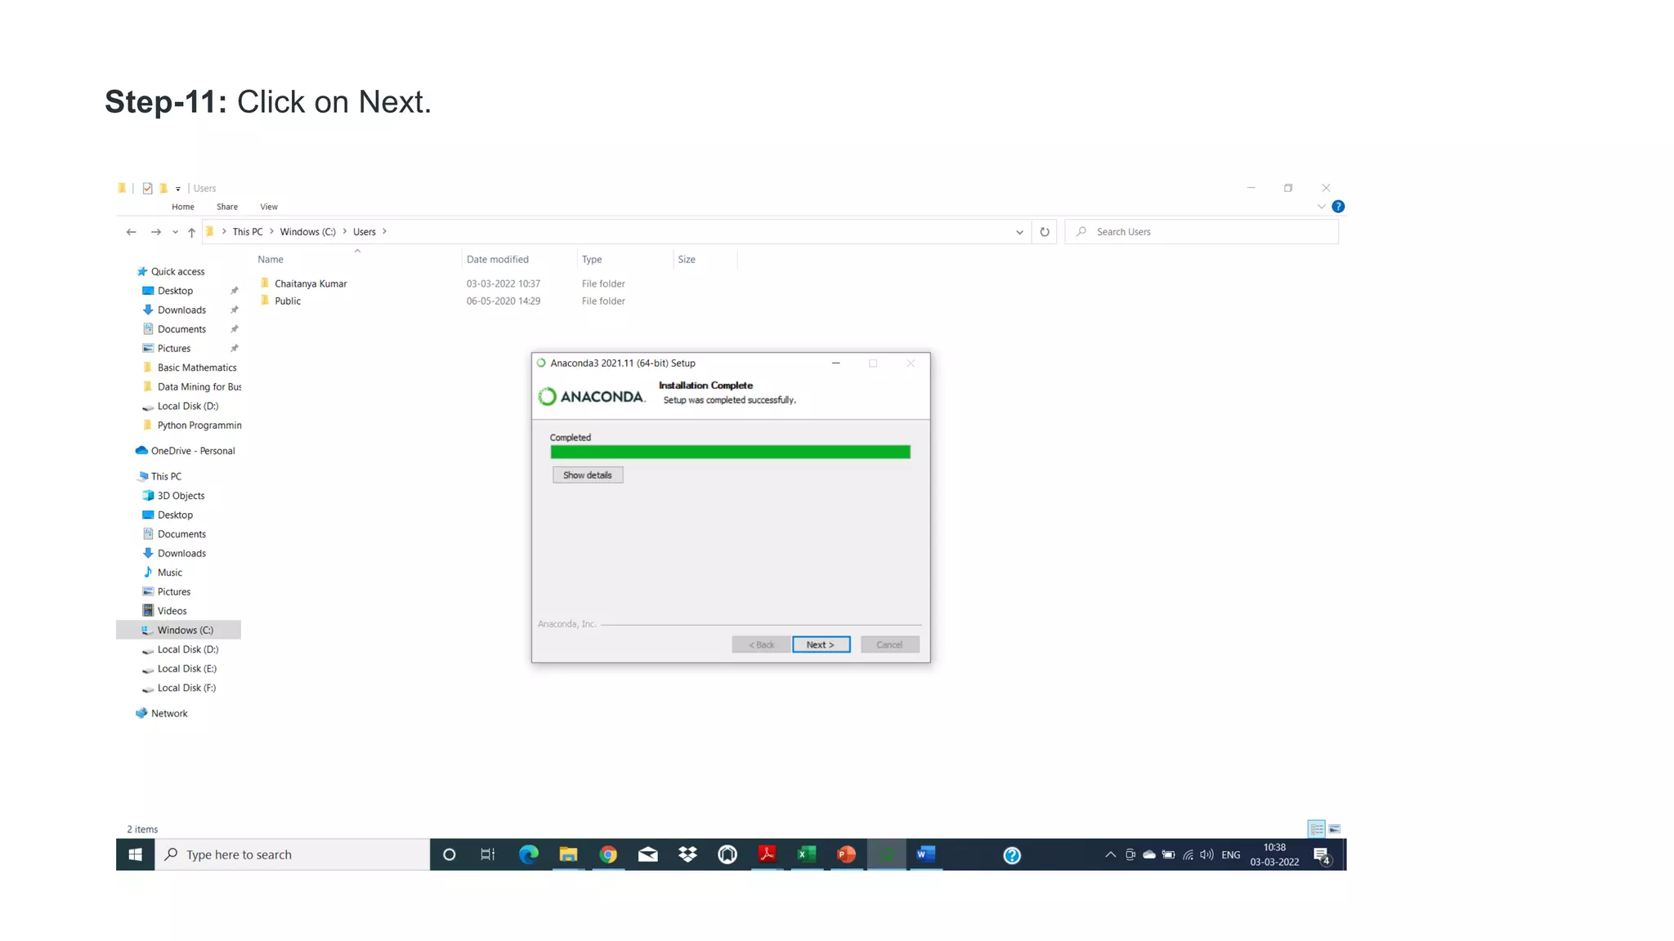Viewport: 1674px width, 941px height.
Task: Open Adobe Acrobat from the taskbar
Action: point(767,854)
